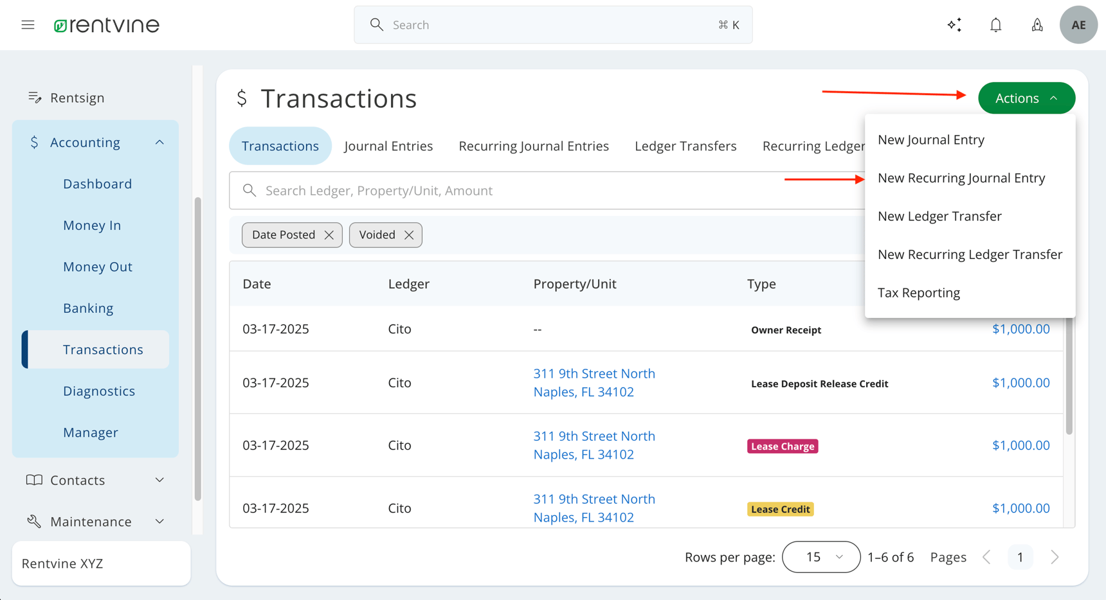Screen dimensions: 1106x600
Task: Open the AE user avatar menu
Action: coord(1078,25)
